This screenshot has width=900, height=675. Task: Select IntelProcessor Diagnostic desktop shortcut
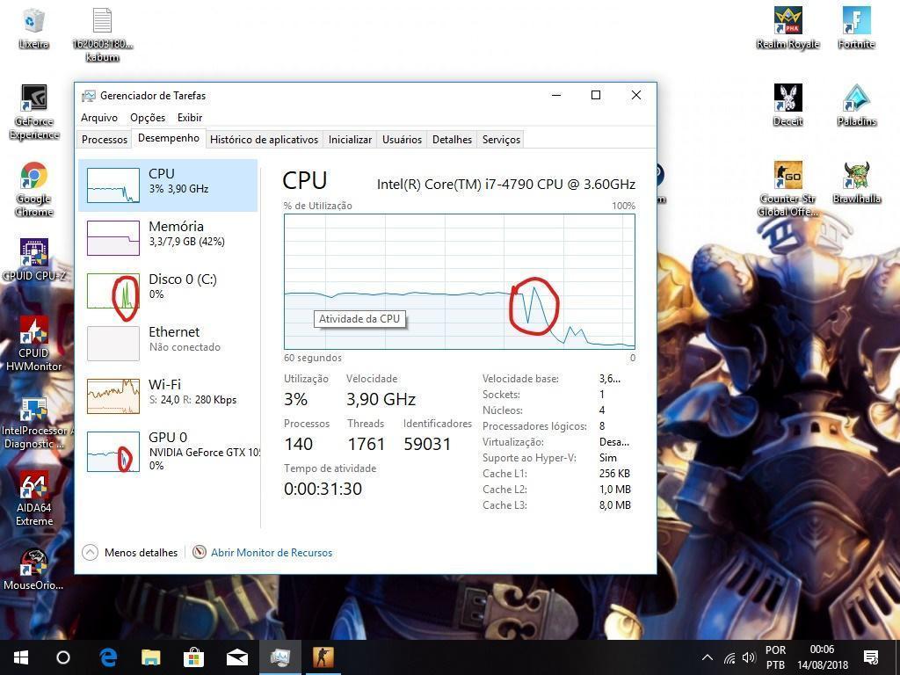point(34,422)
